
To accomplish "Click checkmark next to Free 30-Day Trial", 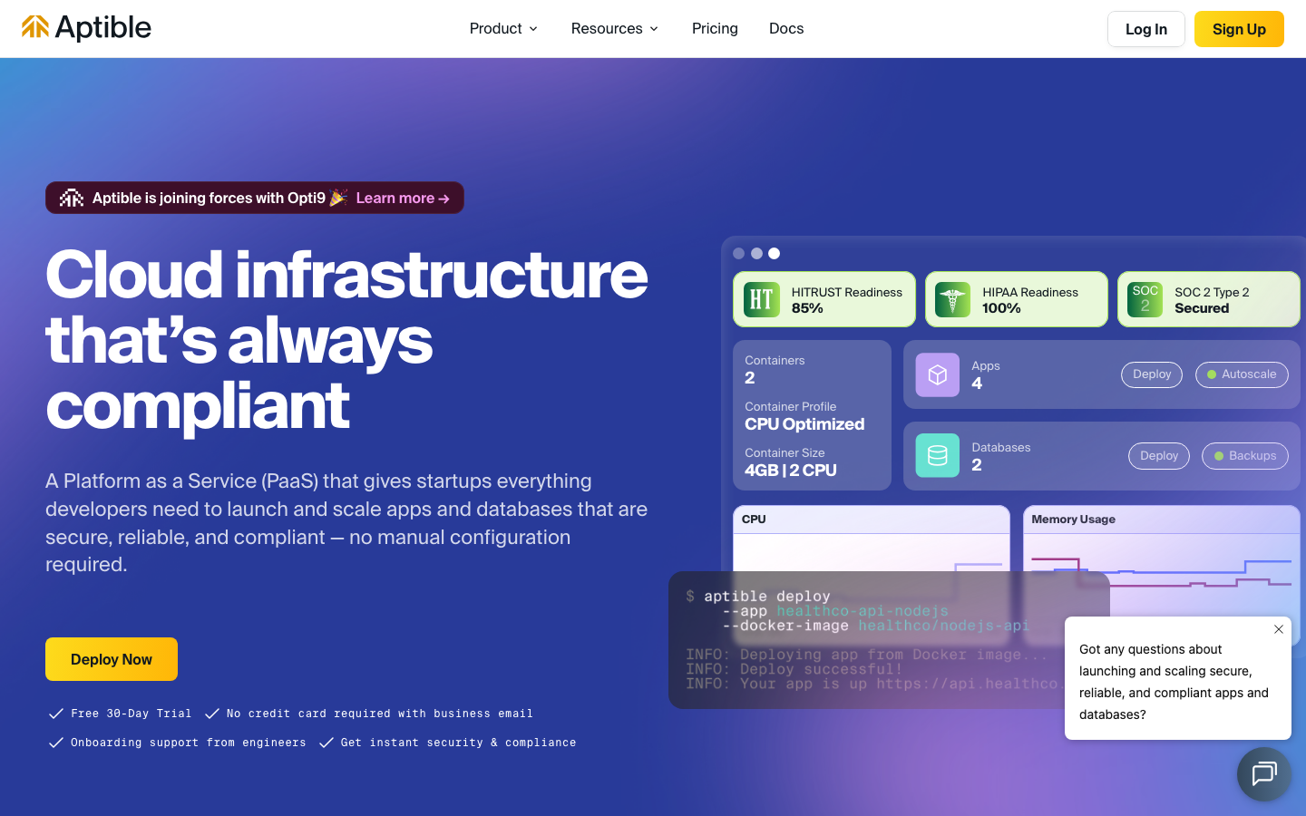I will click(56, 714).
